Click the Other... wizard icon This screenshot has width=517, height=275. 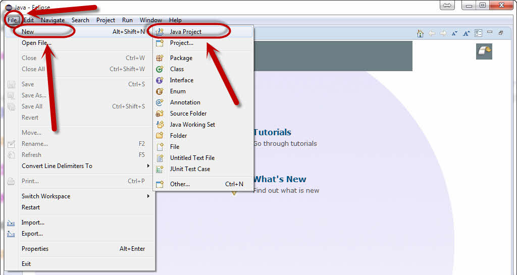(160, 184)
